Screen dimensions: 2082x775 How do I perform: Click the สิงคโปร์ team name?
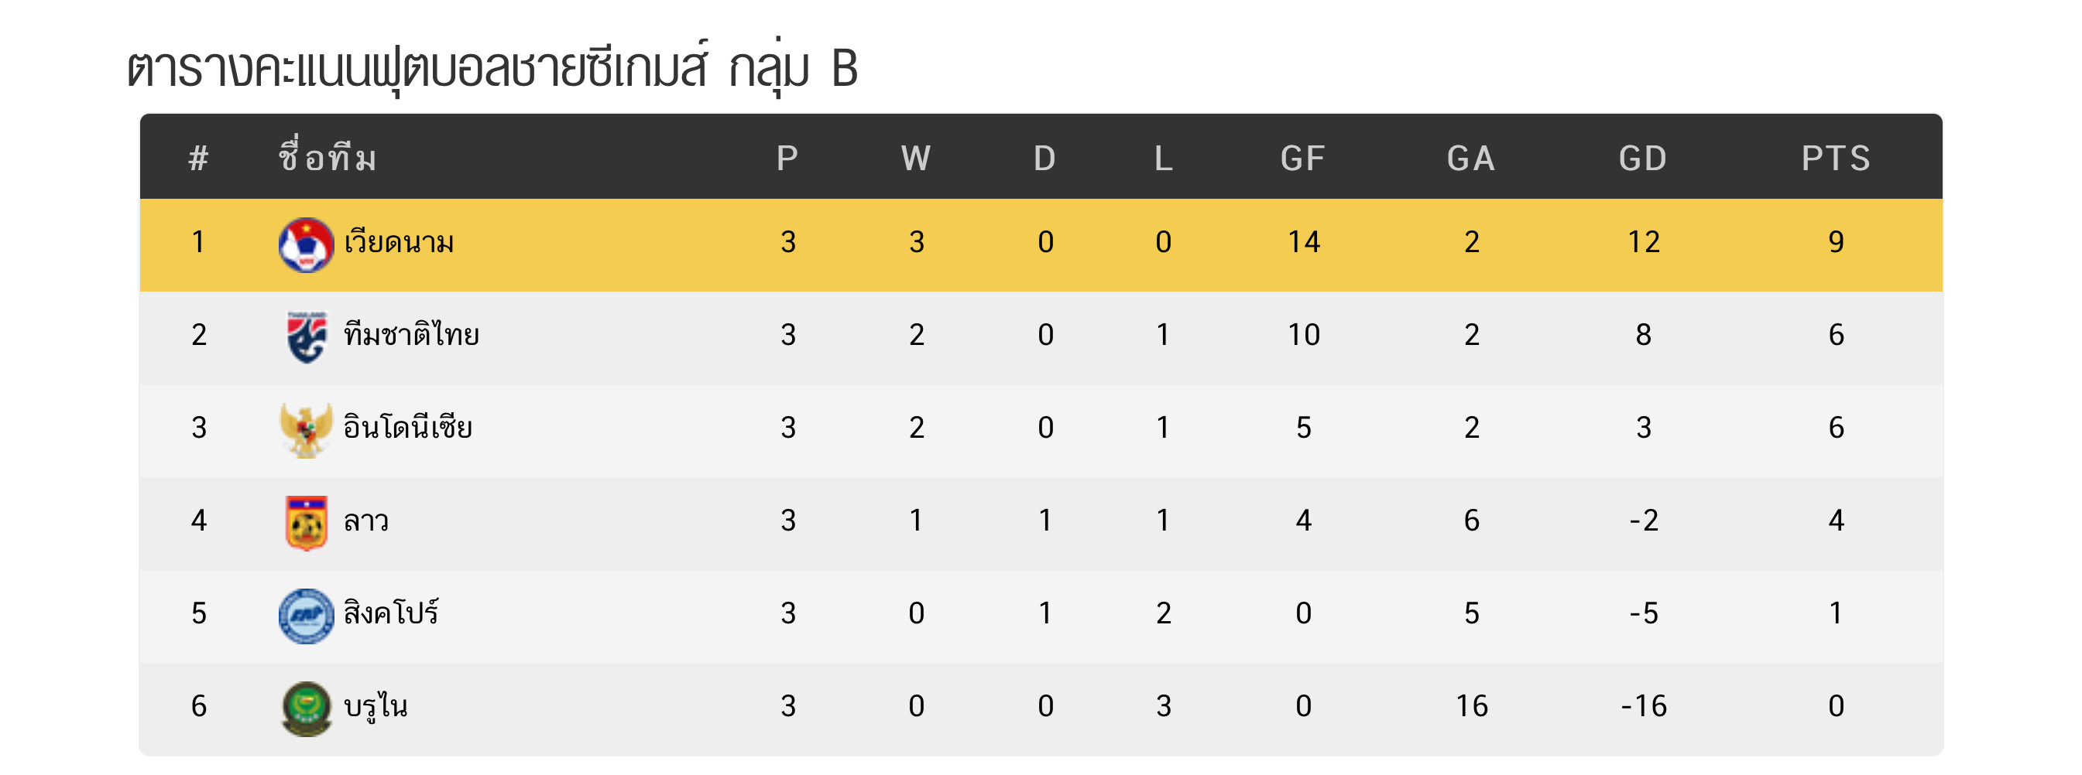click(390, 613)
